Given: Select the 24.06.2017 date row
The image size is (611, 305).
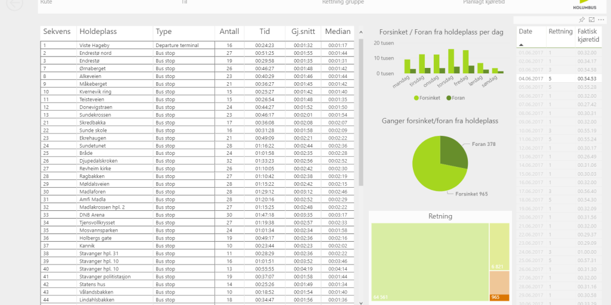Looking at the screenshot, I should (558, 252).
